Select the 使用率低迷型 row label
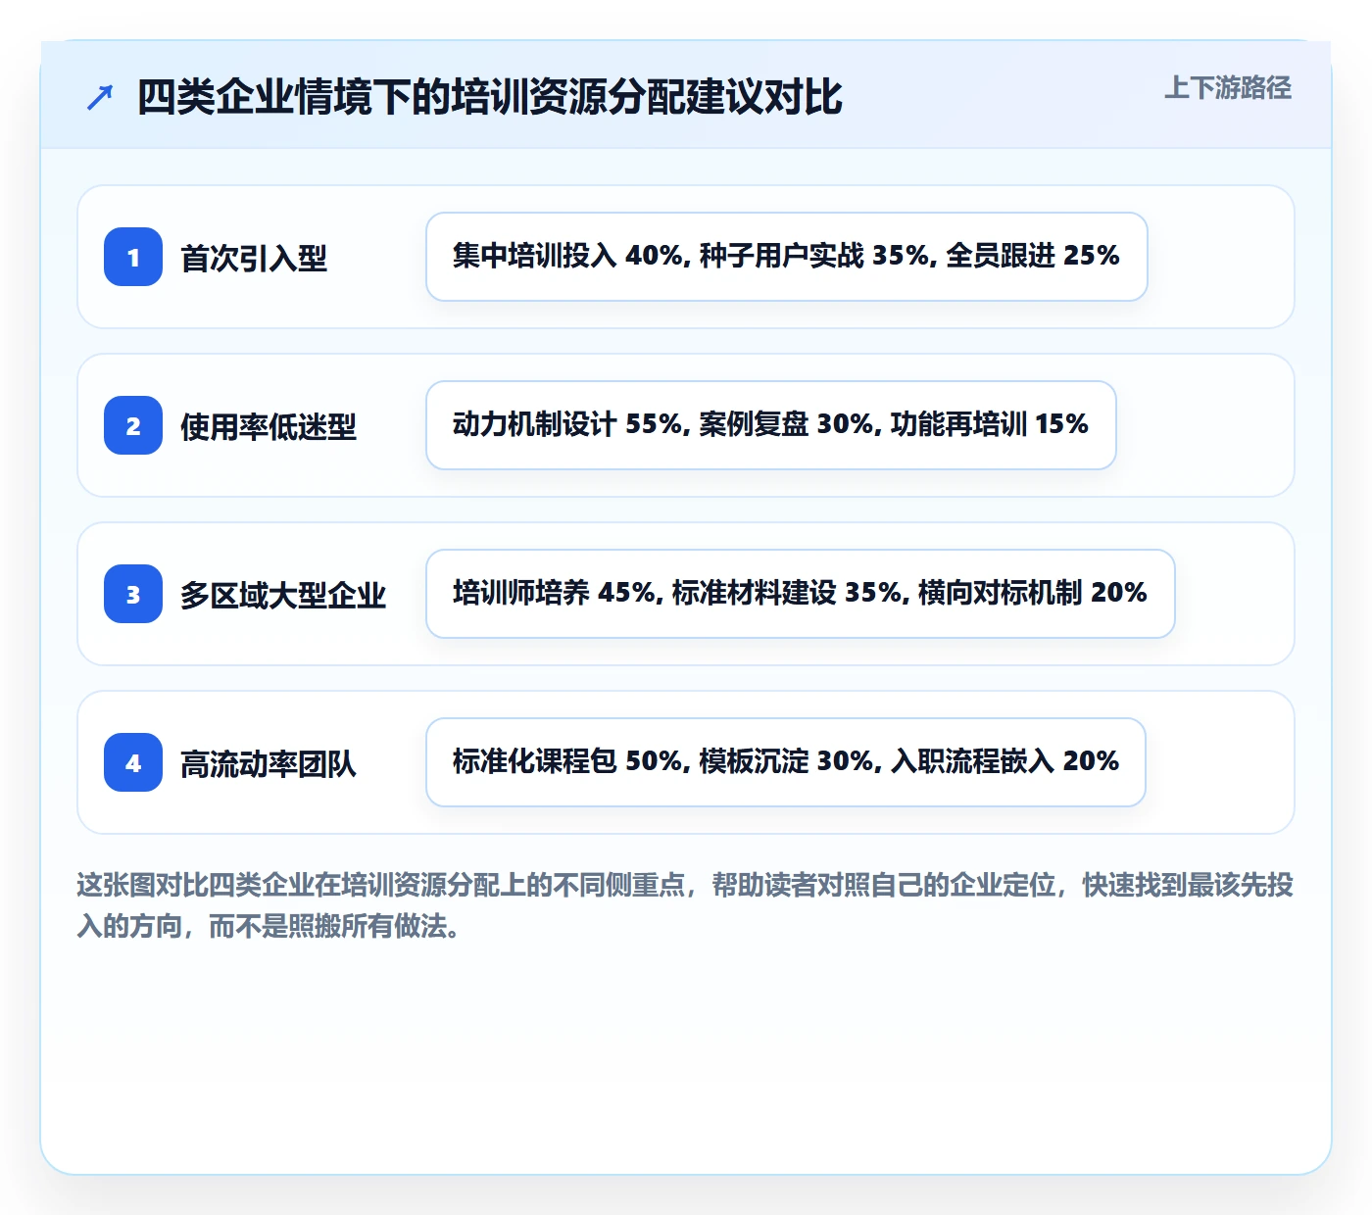 269,427
